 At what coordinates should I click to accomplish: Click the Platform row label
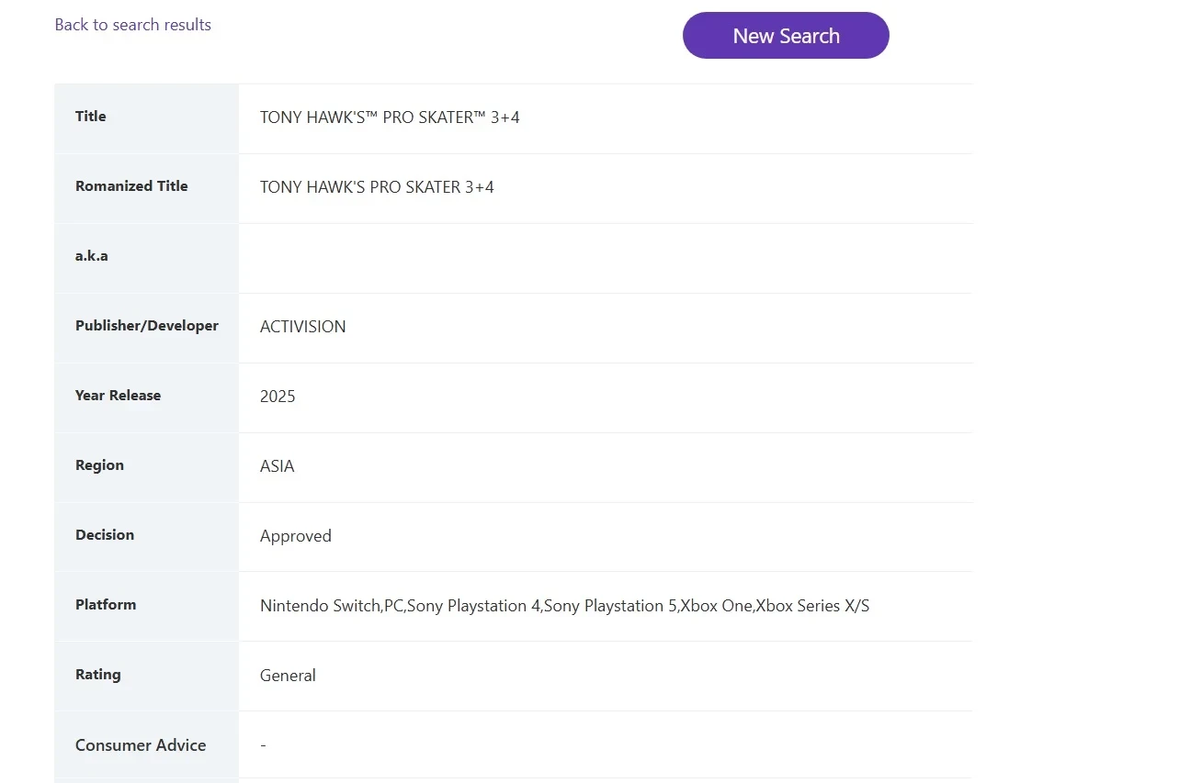(x=106, y=605)
